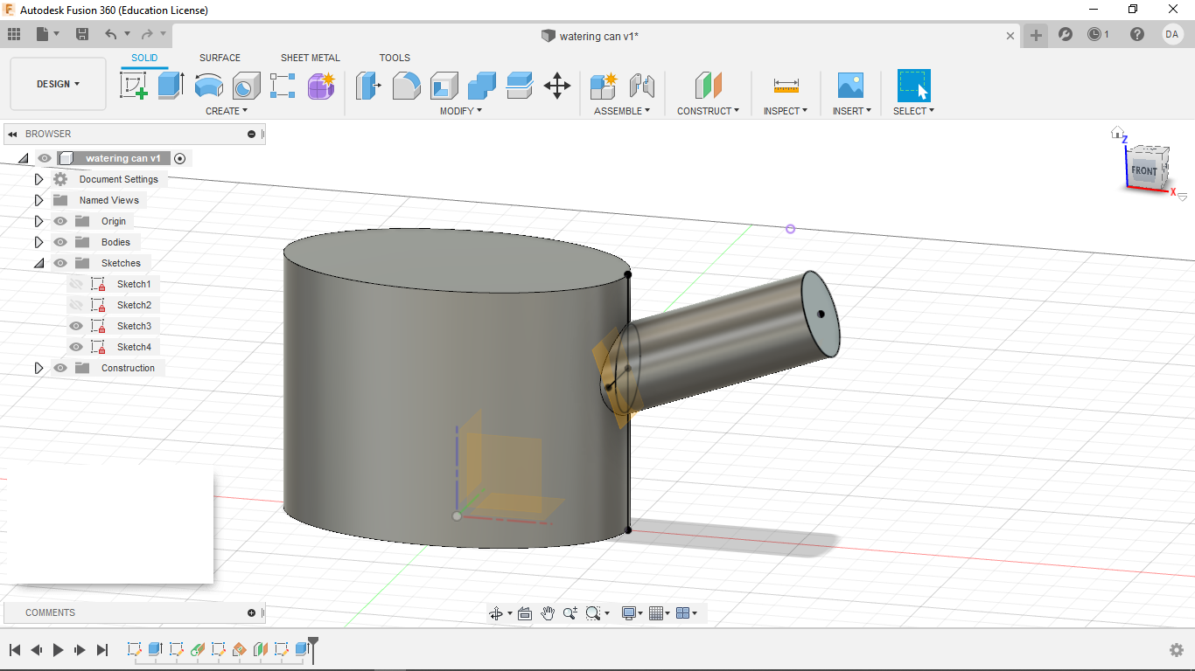Select the Move/Copy tool

[557, 86]
